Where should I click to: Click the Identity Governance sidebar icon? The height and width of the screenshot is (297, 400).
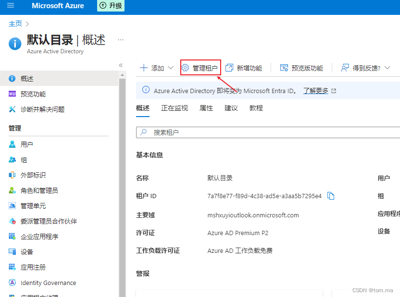coord(12,283)
